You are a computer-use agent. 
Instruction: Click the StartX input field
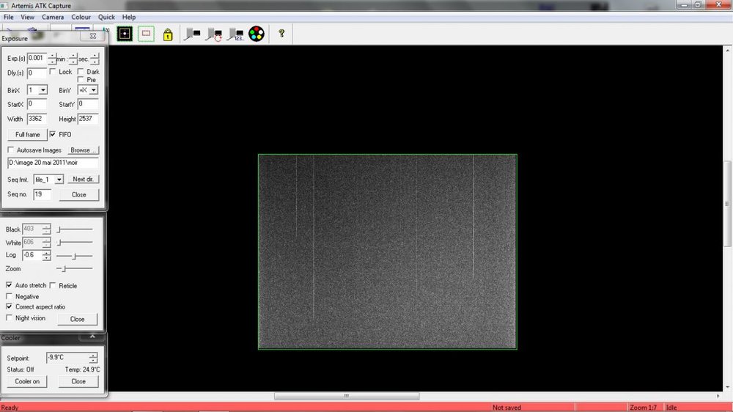[x=37, y=104]
